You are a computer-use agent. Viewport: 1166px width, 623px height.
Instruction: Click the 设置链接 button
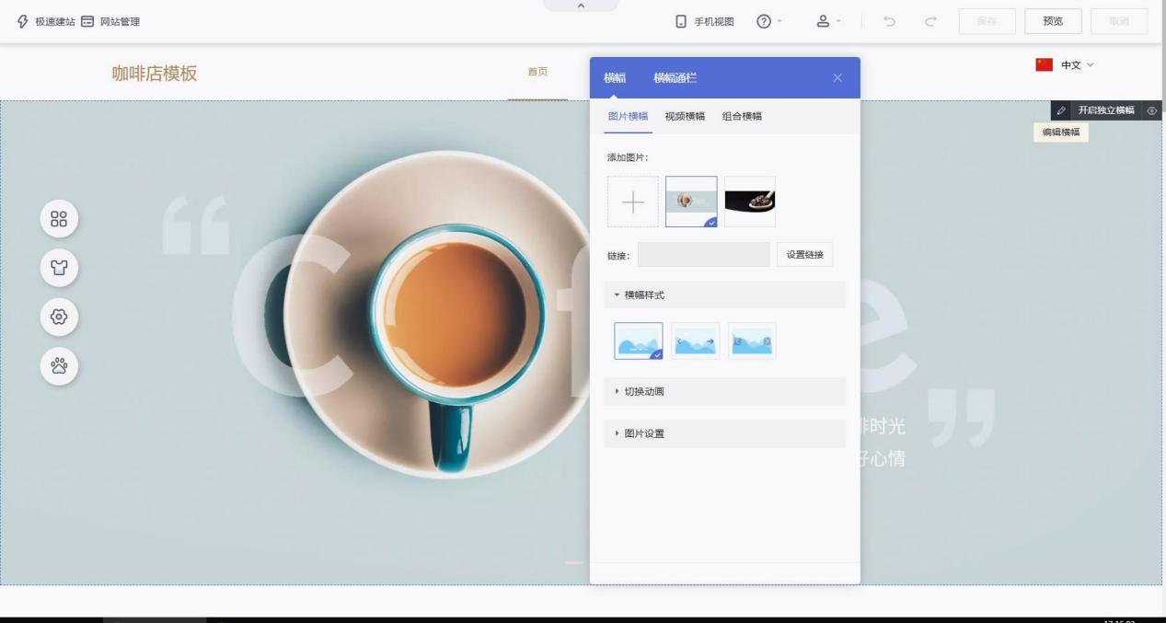point(804,255)
